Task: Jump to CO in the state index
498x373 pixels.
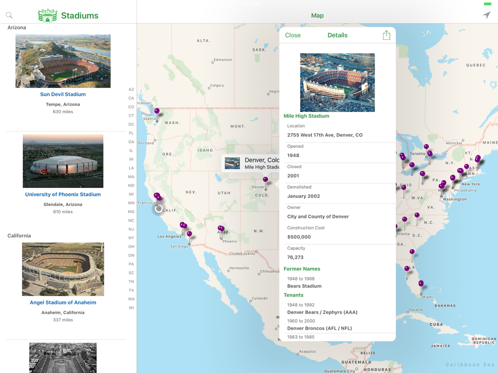Action: 131,107
